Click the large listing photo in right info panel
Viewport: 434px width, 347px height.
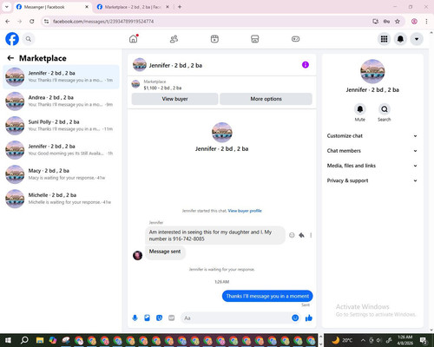372,71
